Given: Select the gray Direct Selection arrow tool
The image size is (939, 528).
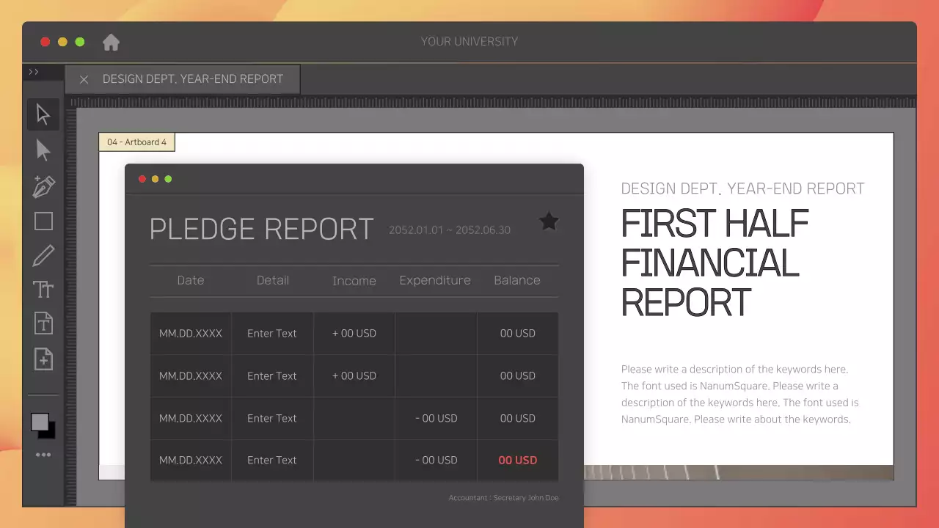Looking at the screenshot, I should (x=43, y=150).
